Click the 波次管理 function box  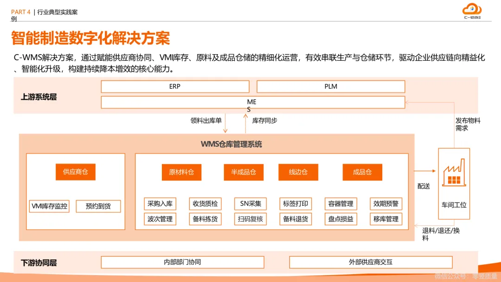[160, 219]
